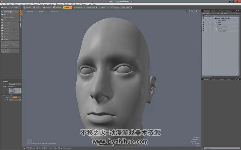Open the Animate menu

(x=51, y=4)
